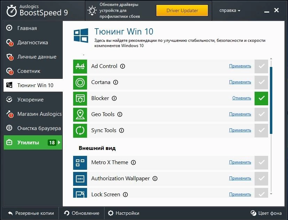Click the Обновление refresh icon
Image resolution: width=288 pixels, height=220 pixels.
point(67,213)
